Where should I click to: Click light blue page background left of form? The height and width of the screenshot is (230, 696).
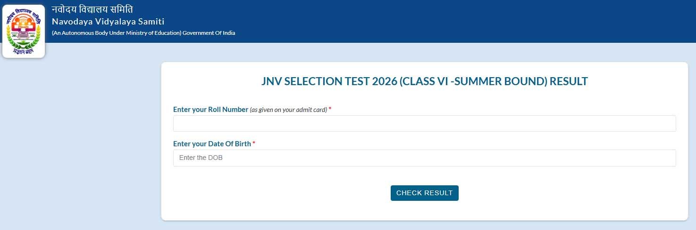[80, 141]
